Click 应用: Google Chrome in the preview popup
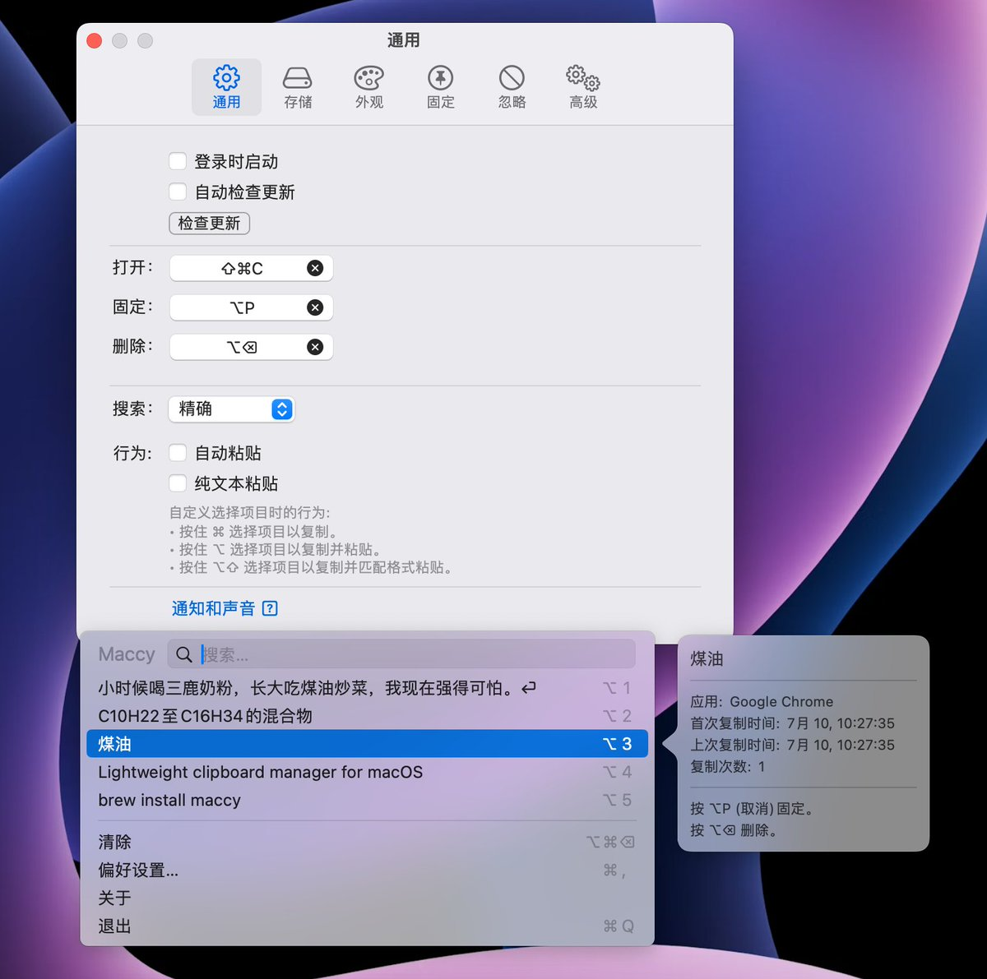The image size is (987, 979). [762, 702]
